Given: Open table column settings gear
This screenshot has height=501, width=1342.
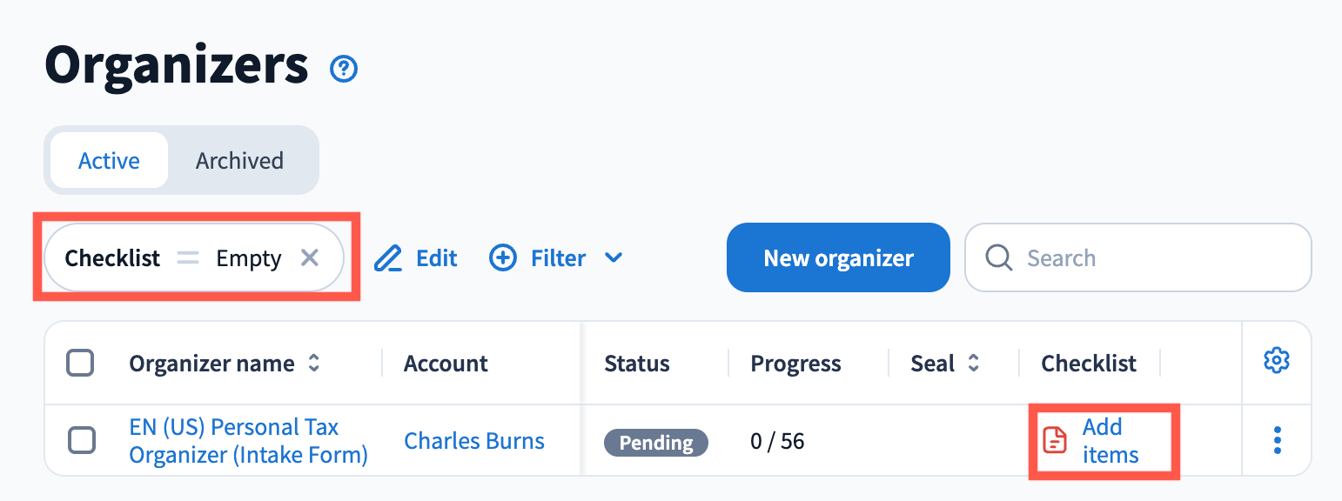Looking at the screenshot, I should 1276,360.
